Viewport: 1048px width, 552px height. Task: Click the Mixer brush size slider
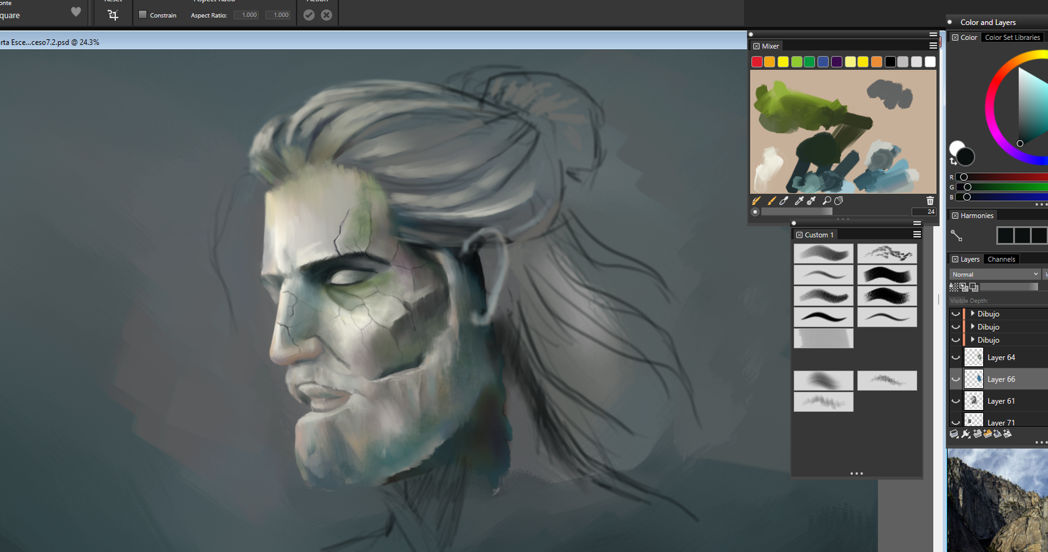pyautogui.click(x=835, y=212)
